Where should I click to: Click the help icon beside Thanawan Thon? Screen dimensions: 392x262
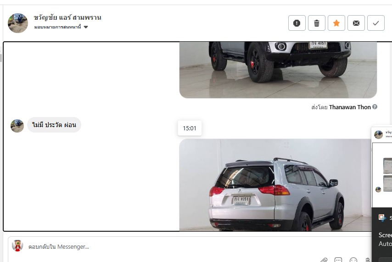[375, 107]
